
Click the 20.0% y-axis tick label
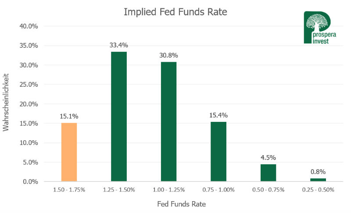[29, 104]
